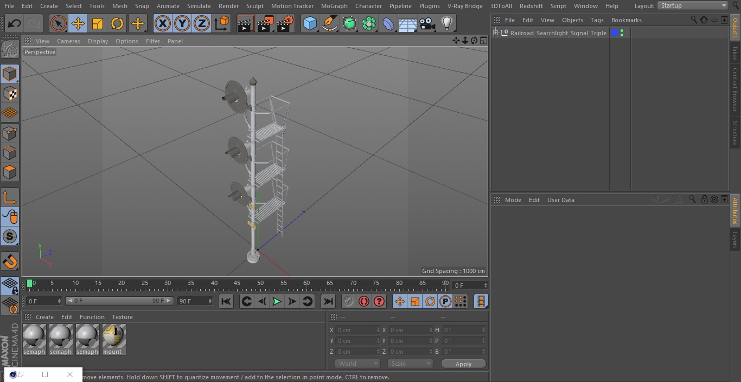The height and width of the screenshot is (382, 741).
Task: Toggle Position keyframe recording
Action: click(400, 301)
